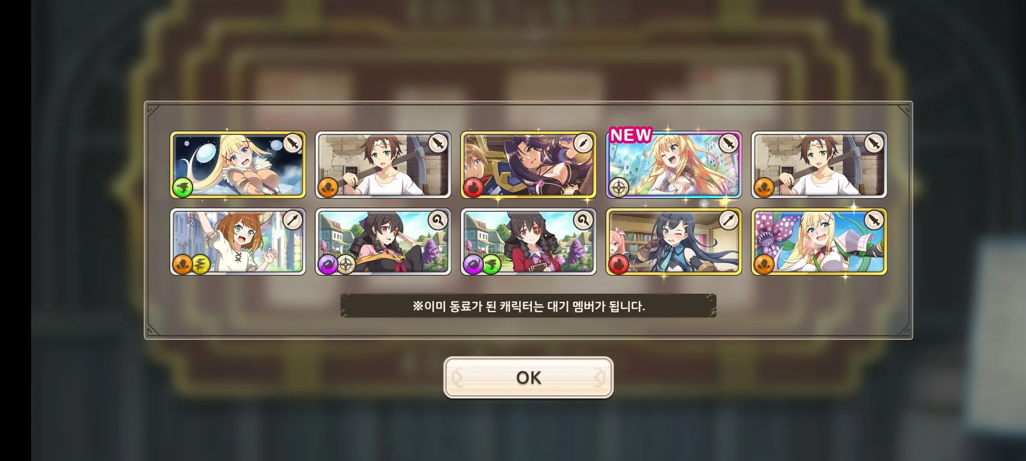Select the top-right boy with pickaxe card
Image resolution: width=1026 pixels, height=461 pixels.
(x=819, y=165)
